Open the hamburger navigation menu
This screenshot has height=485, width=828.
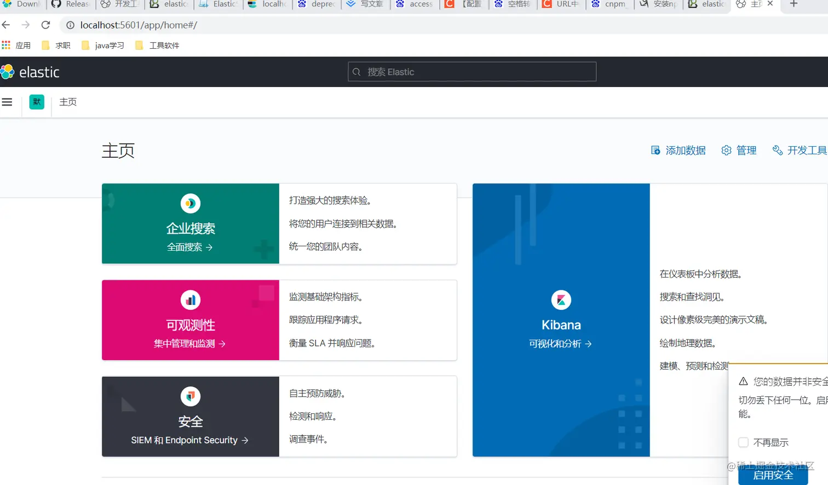click(7, 102)
